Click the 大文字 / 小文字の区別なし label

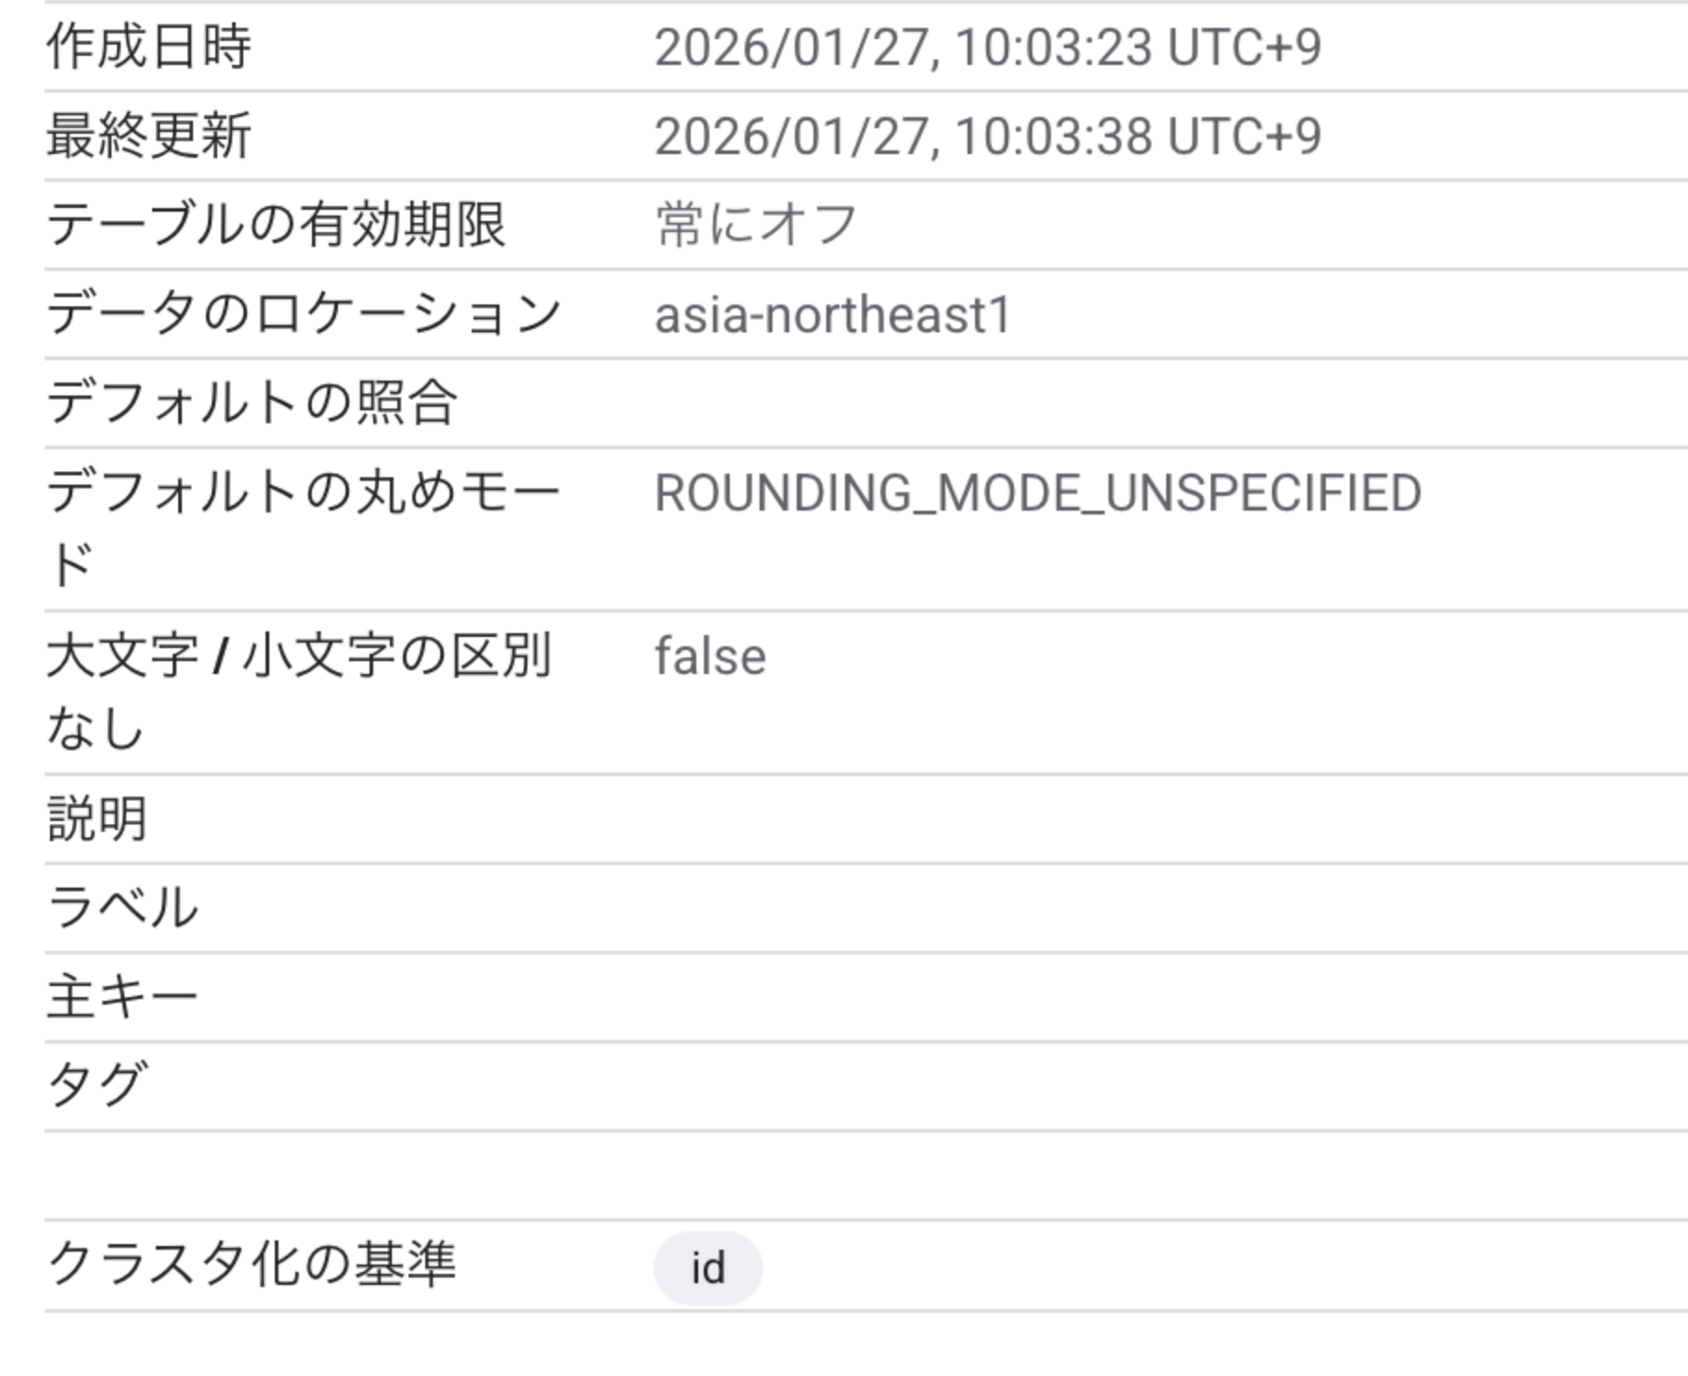tap(299, 690)
